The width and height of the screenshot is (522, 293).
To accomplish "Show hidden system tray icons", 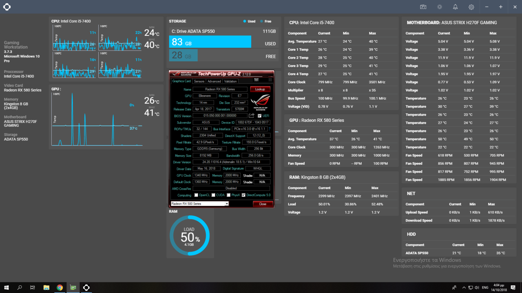I will coord(464,287).
